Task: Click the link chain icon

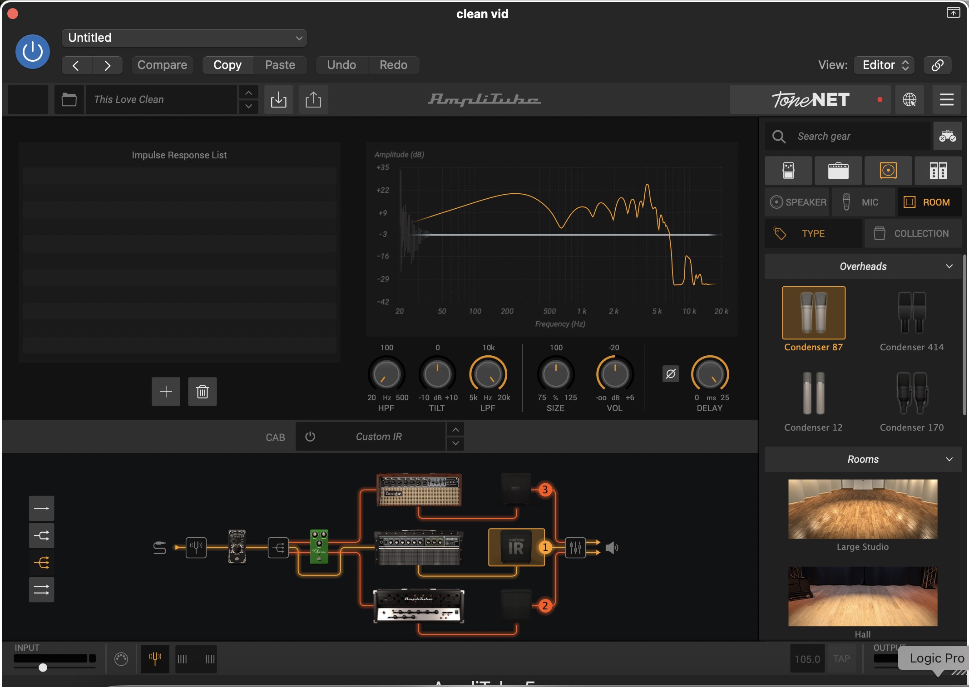Action: click(x=937, y=65)
